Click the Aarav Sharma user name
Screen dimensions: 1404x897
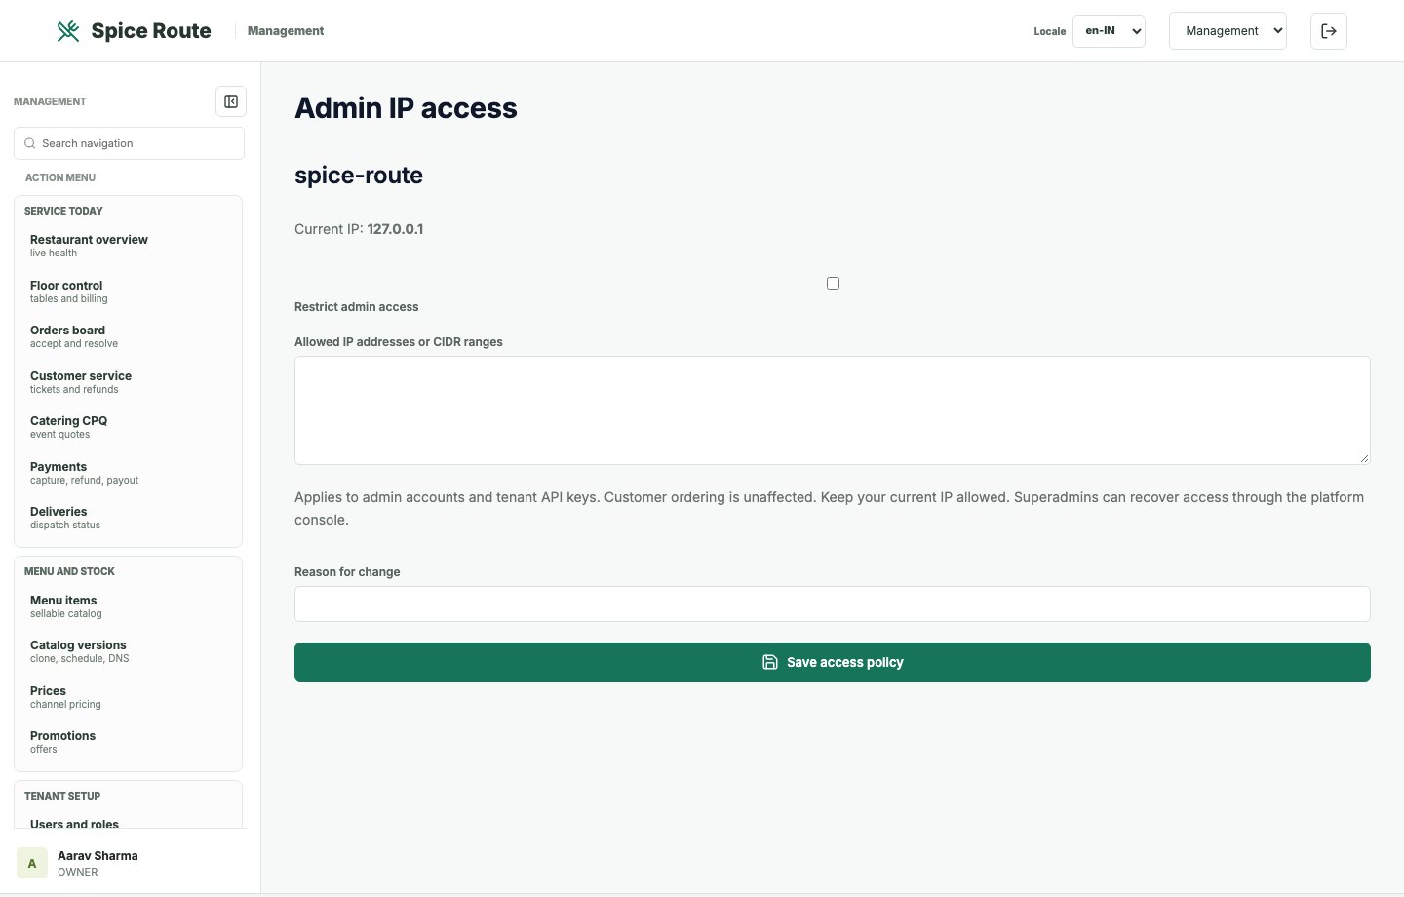tap(97, 856)
